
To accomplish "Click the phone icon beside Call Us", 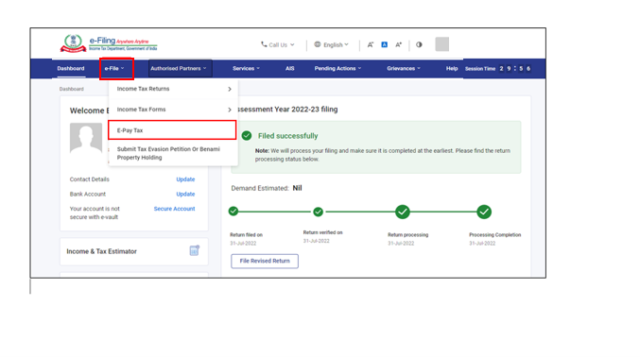I will point(264,44).
